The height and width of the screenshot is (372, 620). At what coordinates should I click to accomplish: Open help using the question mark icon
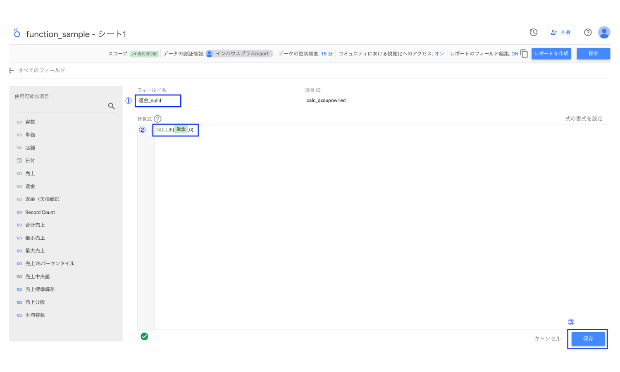pyautogui.click(x=588, y=32)
